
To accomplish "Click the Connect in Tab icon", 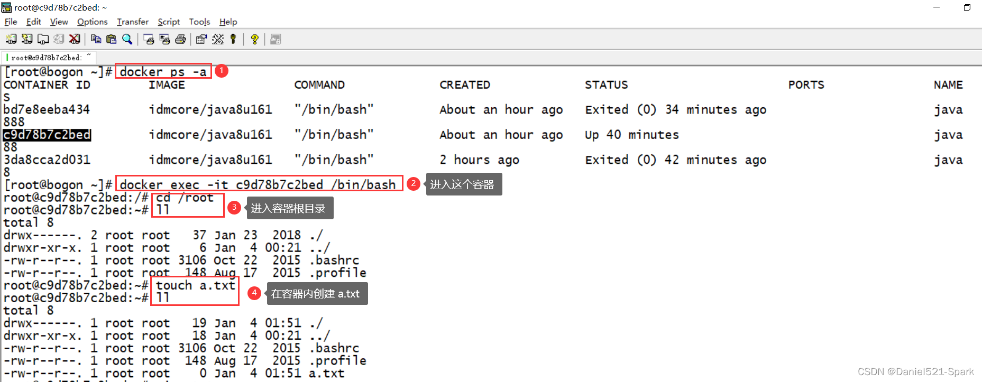I will [x=43, y=39].
